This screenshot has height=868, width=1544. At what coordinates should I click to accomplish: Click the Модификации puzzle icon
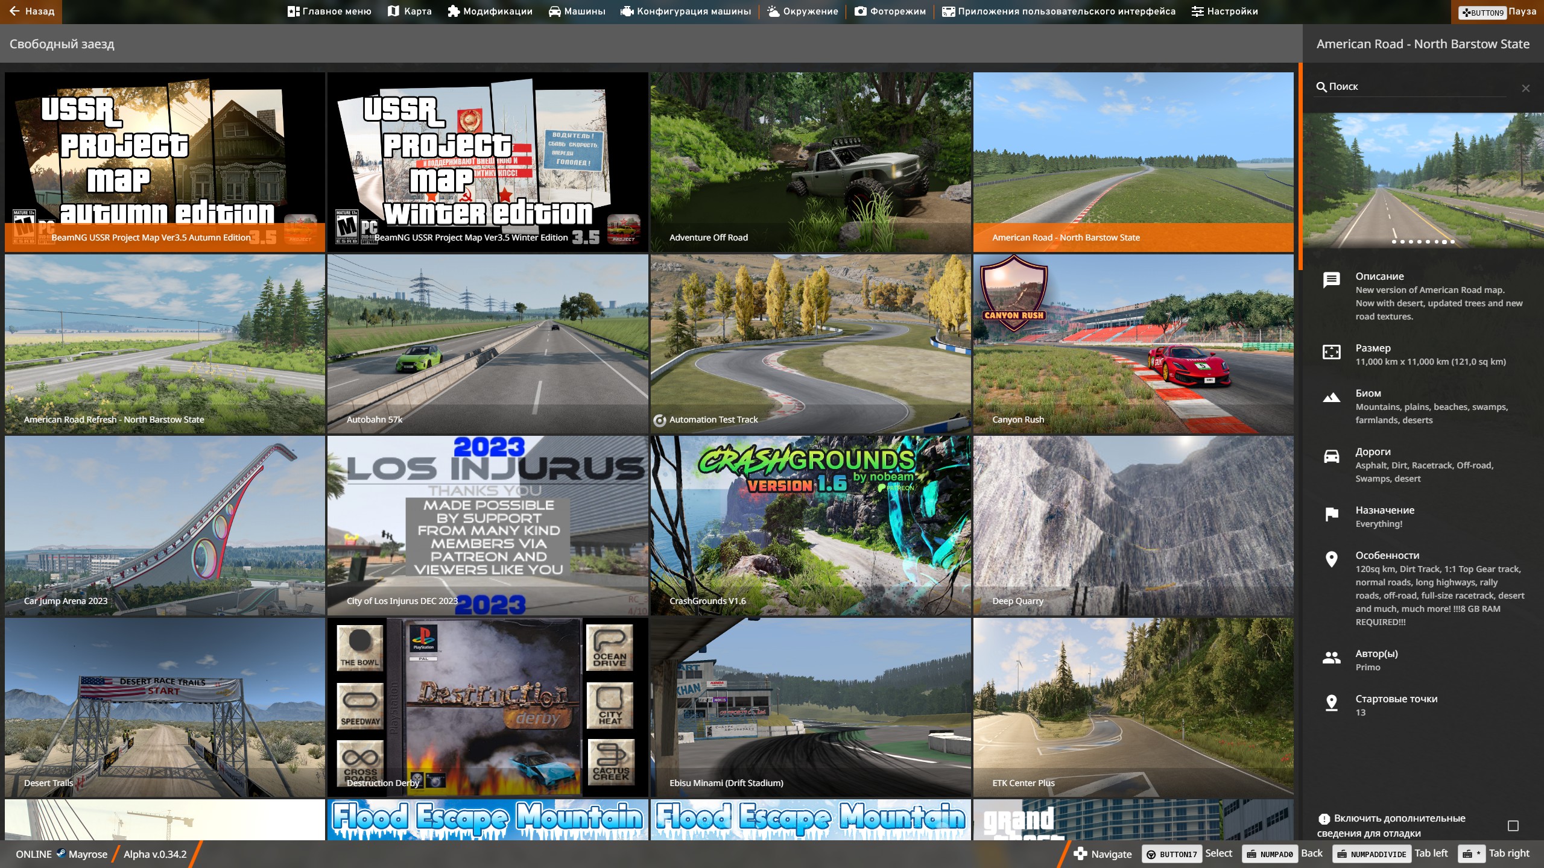point(454,11)
